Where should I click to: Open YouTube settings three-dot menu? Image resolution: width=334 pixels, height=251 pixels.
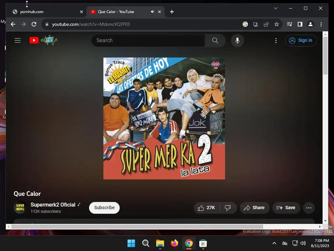point(276,40)
